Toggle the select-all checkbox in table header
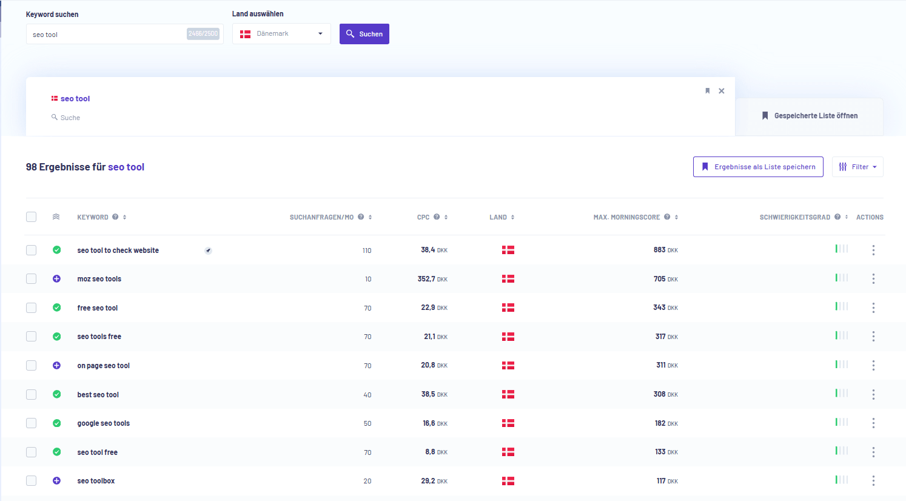This screenshot has height=501, width=906. (32, 217)
